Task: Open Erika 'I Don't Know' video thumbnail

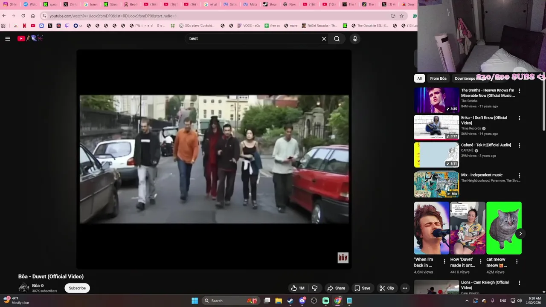Action: [x=436, y=127]
